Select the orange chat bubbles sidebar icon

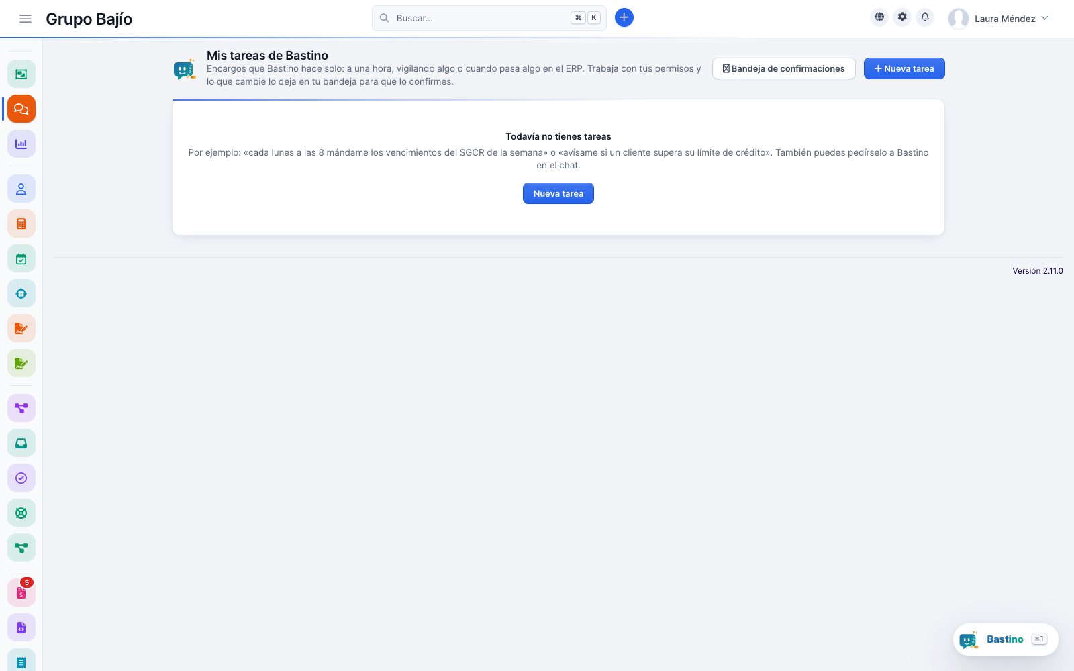point(21,109)
